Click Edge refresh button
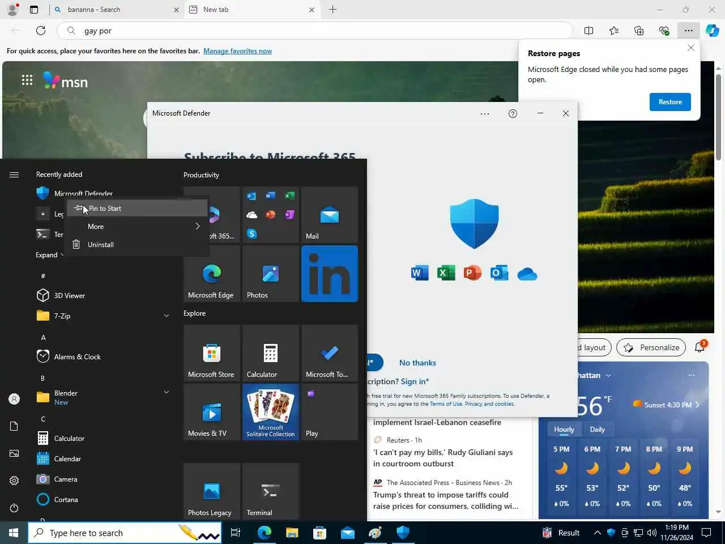 tap(41, 31)
